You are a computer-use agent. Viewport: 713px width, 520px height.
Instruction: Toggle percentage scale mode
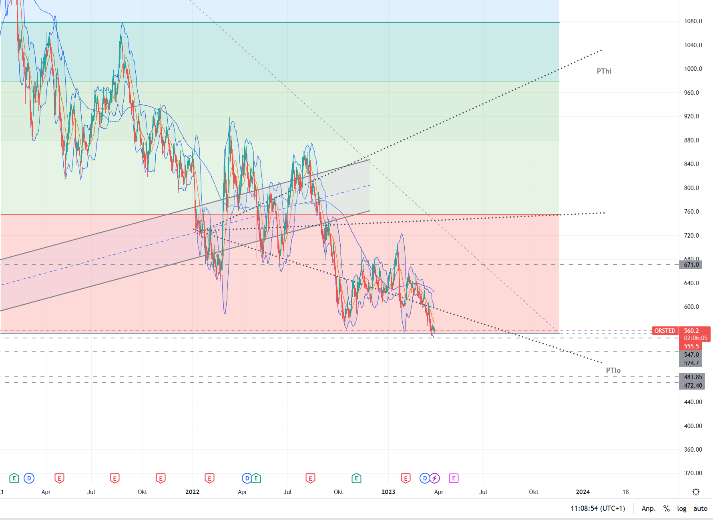[666, 508]
